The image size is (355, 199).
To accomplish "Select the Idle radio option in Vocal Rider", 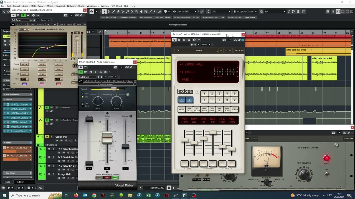I will [x=83, y=97].
